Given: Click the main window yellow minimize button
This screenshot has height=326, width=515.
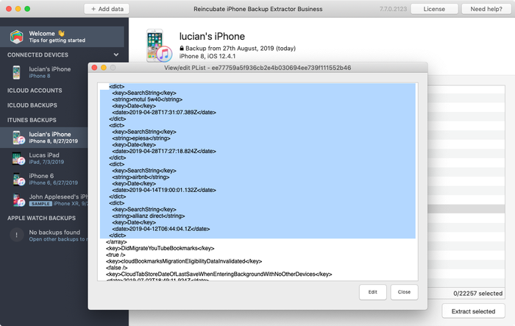Looking at the screenshot, I should pyautogui.click(x=18, y=9).
